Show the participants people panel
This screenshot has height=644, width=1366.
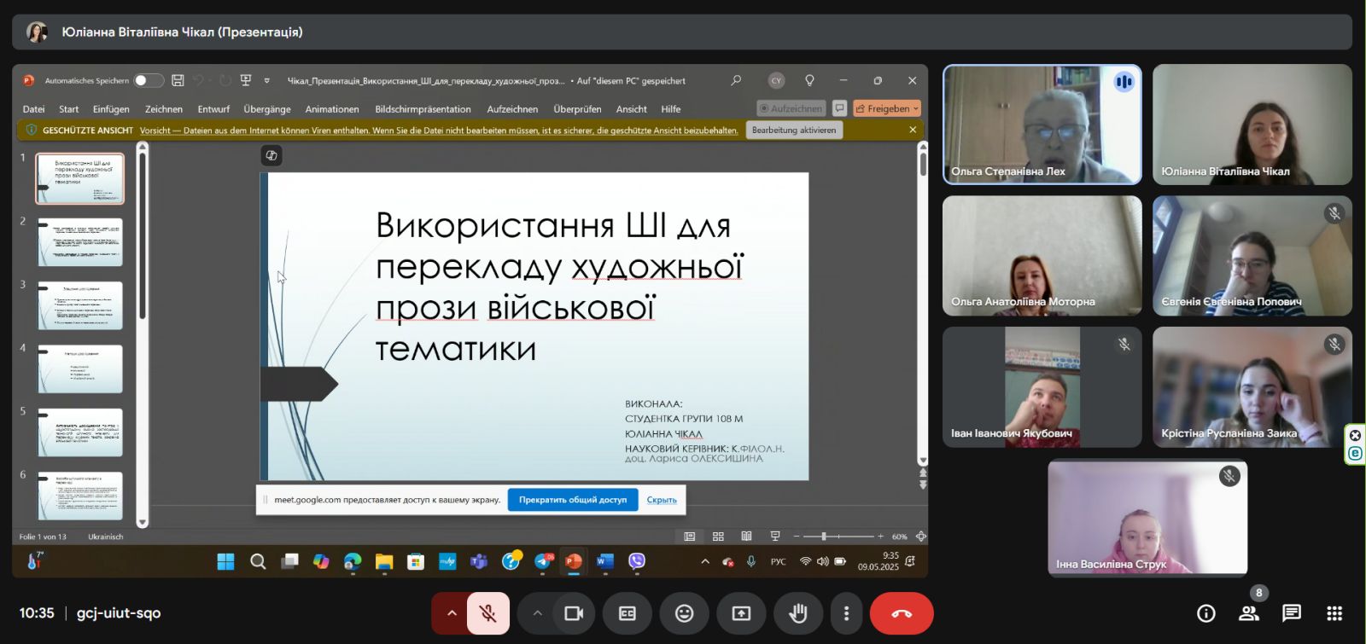click(1249, 613)
